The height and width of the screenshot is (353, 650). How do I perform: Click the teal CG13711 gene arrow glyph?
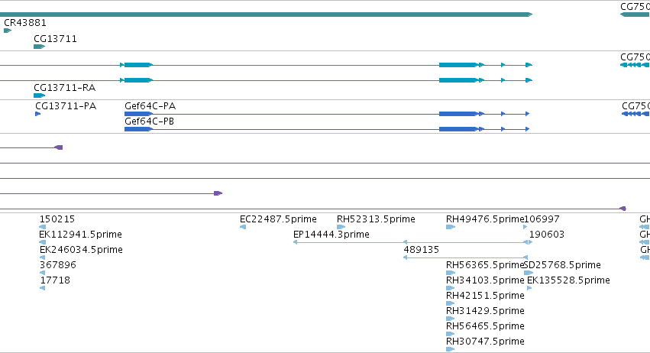pyautogui.click(x=39, y=47)
